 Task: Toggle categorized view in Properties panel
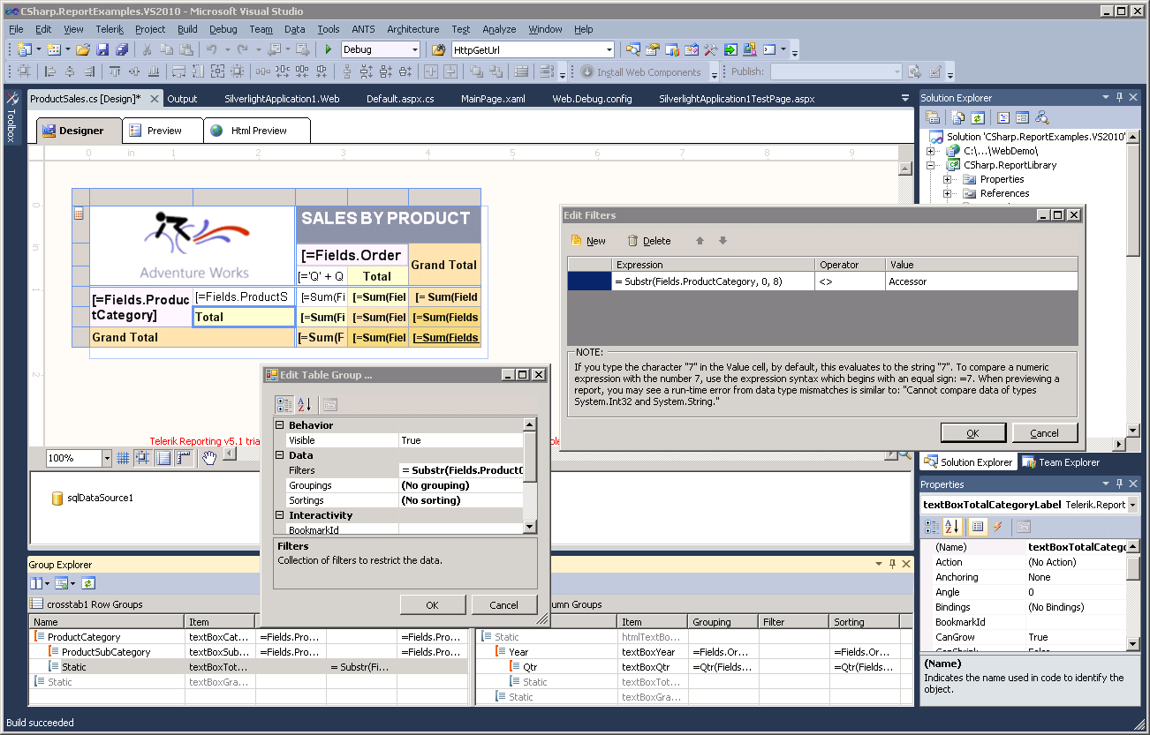tap(931, 527)
